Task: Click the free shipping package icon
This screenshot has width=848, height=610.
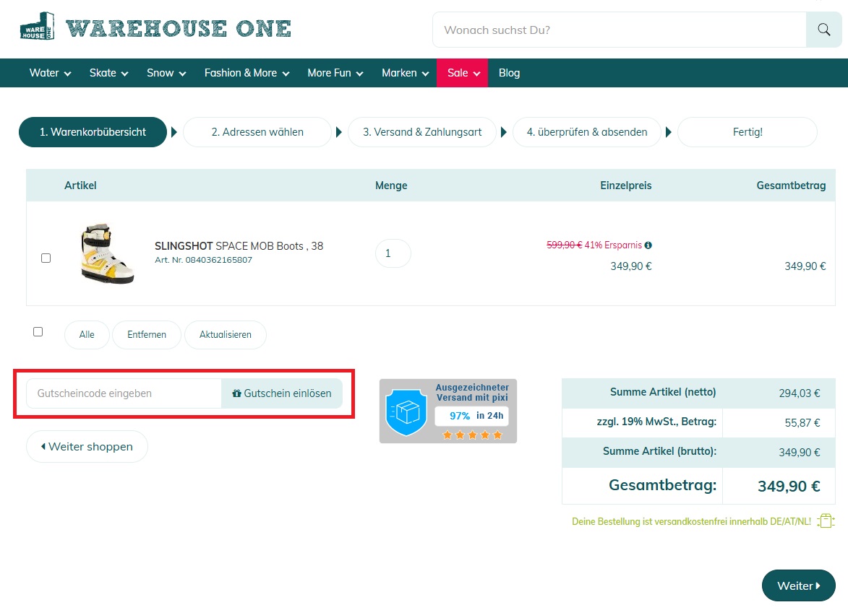Action: click(x=826, y=521)
